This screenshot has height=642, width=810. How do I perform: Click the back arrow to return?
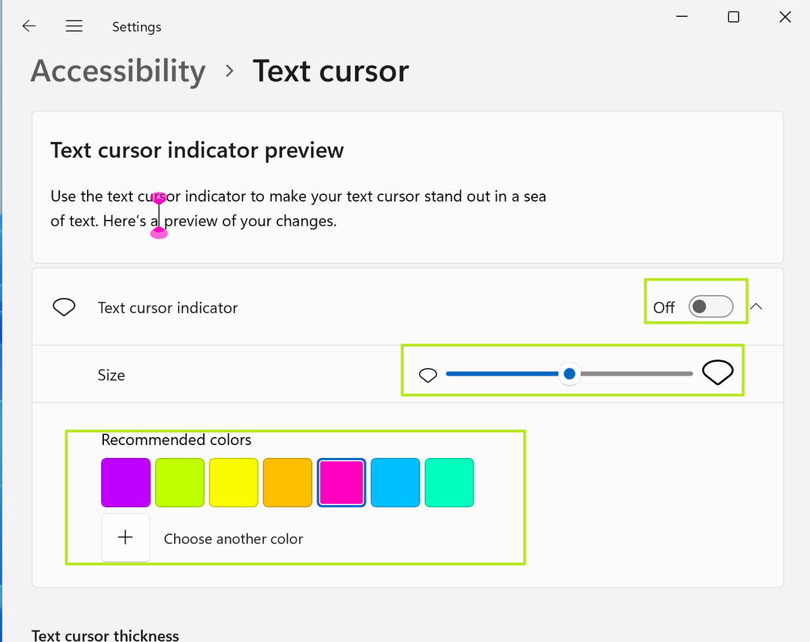(28, 26)
